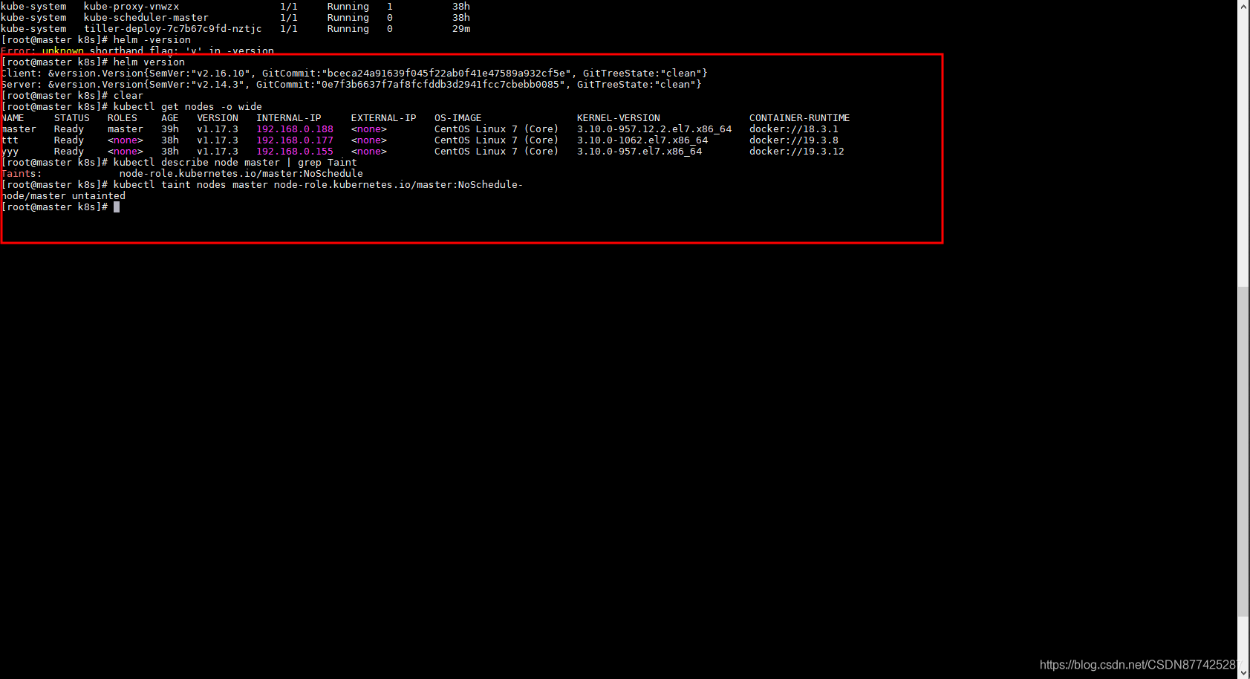This screenshot has width=1250, height=679.
Task: Click the KERNEL-VERSION column header
Action: coord(619,118)
